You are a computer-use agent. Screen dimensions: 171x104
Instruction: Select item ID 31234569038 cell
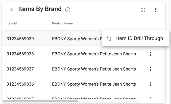(x=20, y=54)
